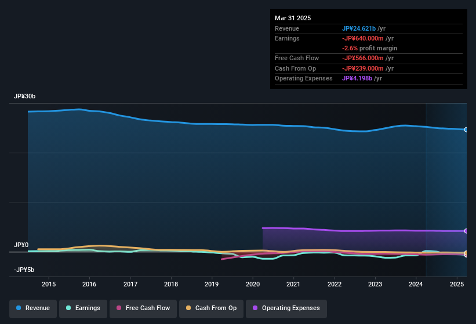Click the pink Free Cash Flow legend dot

pyautogui.click(x=119, y=308)
